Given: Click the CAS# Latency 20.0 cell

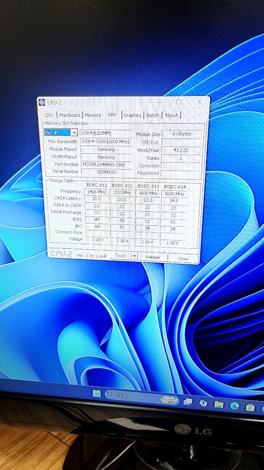Looking at the screenshot, I should (97, 199).
